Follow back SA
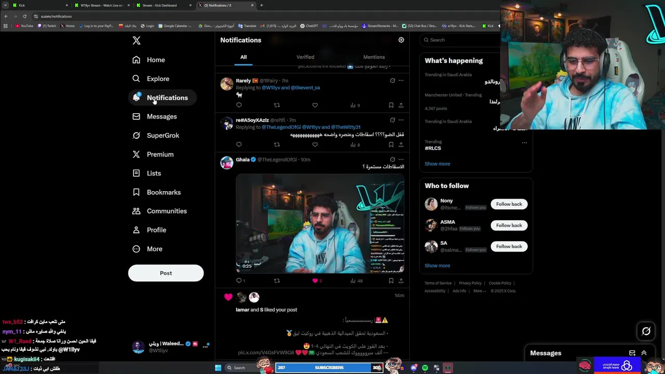This screenshot has height=374, width=665. 509,247
